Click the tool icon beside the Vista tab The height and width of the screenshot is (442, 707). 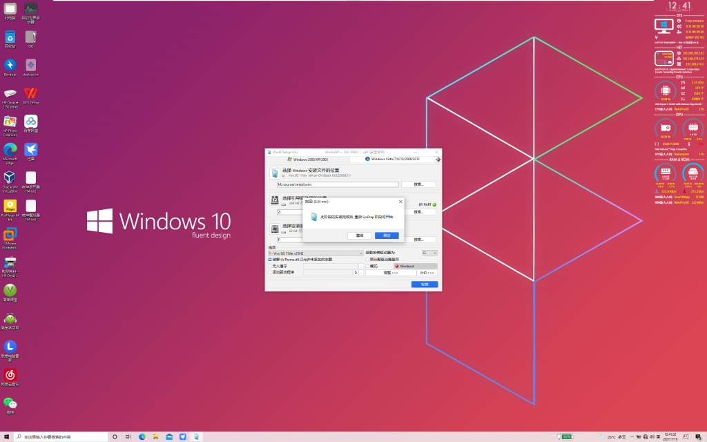click(x=438, y=160)
